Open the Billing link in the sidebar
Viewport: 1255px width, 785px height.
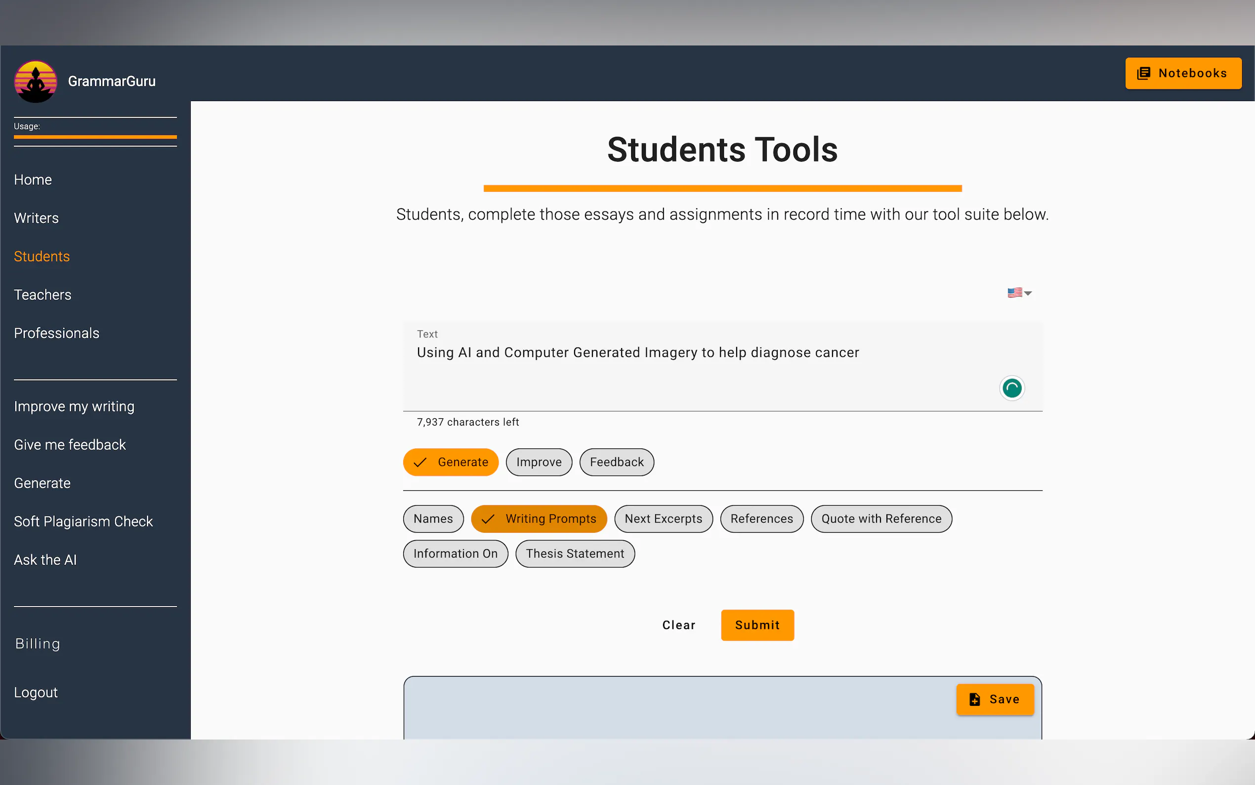pyautogui.click(x=38, y=644)
